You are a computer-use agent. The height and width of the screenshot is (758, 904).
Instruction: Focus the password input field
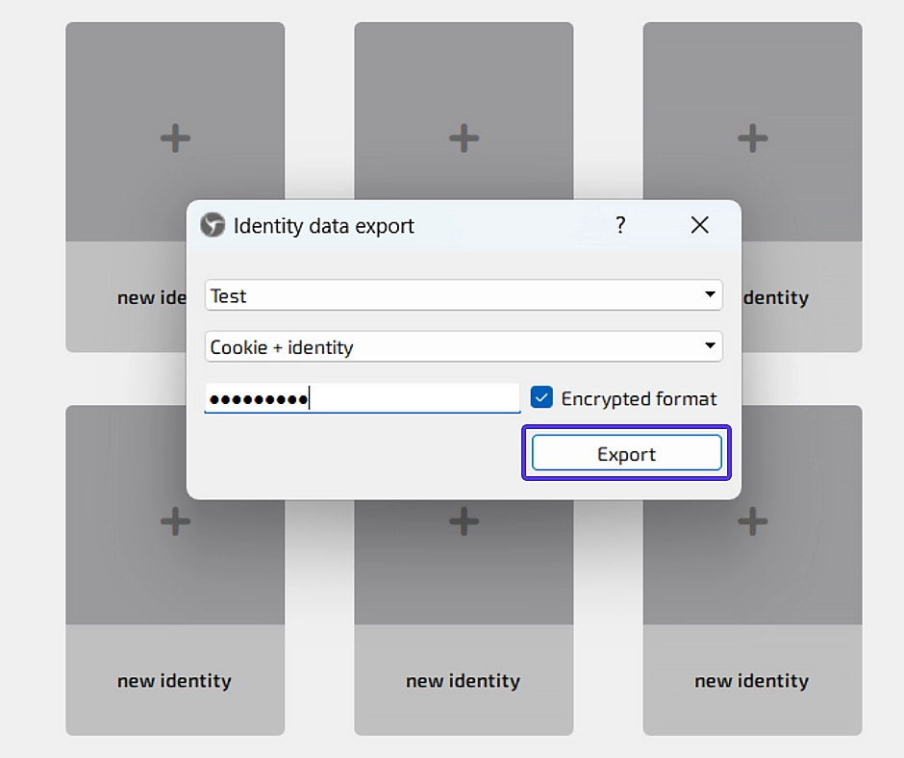point(363,398)
